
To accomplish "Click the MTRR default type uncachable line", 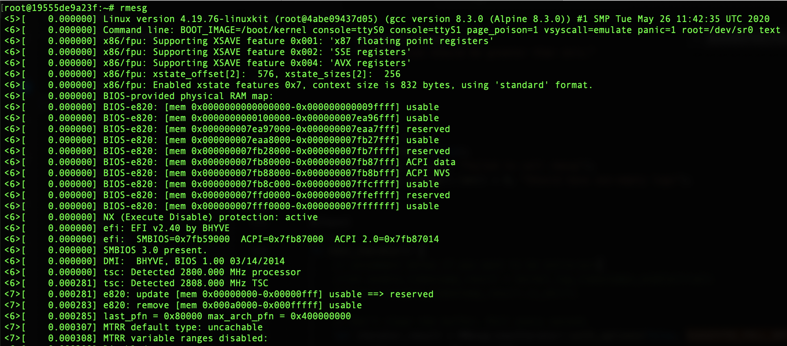I will pos(183,327).
